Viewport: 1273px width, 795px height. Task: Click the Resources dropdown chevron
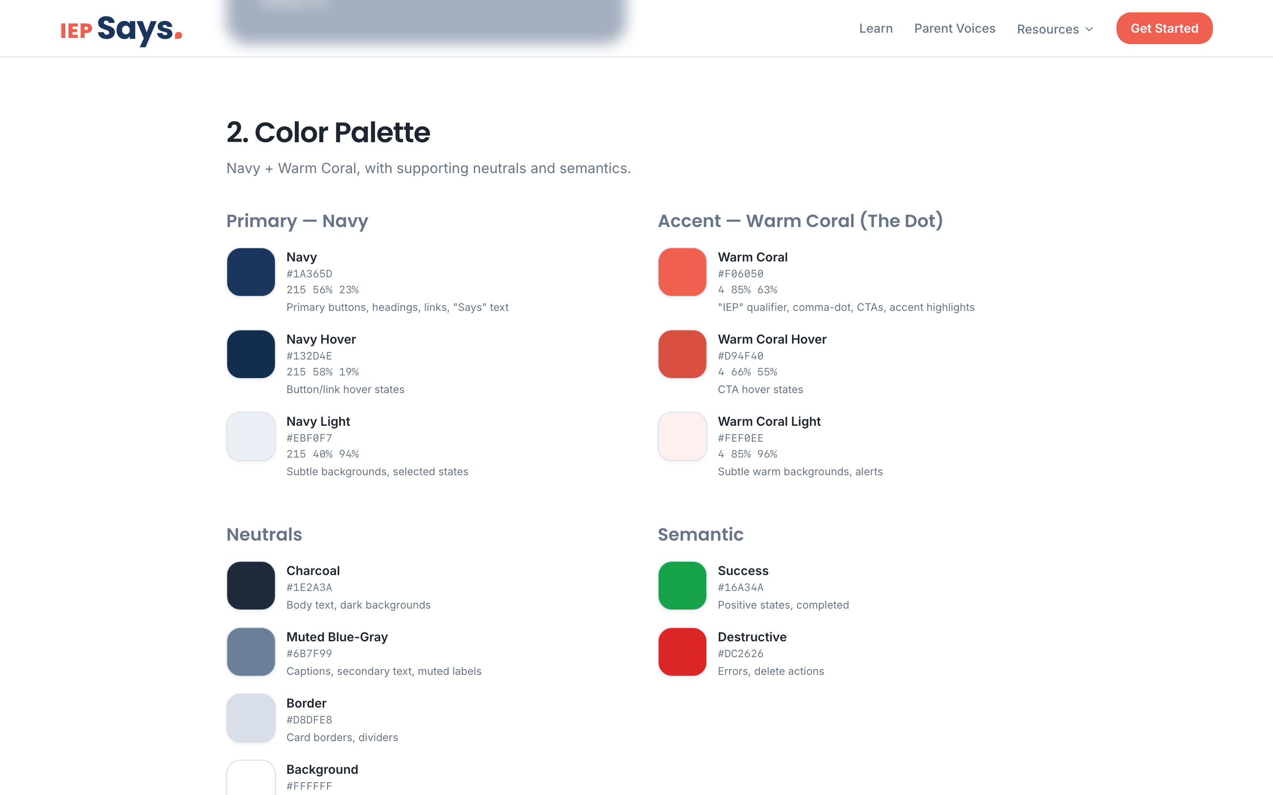pyautogui.click(x=1088, y=30)
